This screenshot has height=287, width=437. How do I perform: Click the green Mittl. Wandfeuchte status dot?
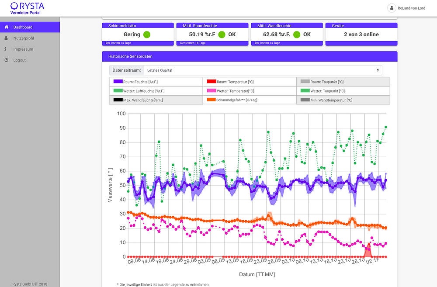click(x=297, y=35)
